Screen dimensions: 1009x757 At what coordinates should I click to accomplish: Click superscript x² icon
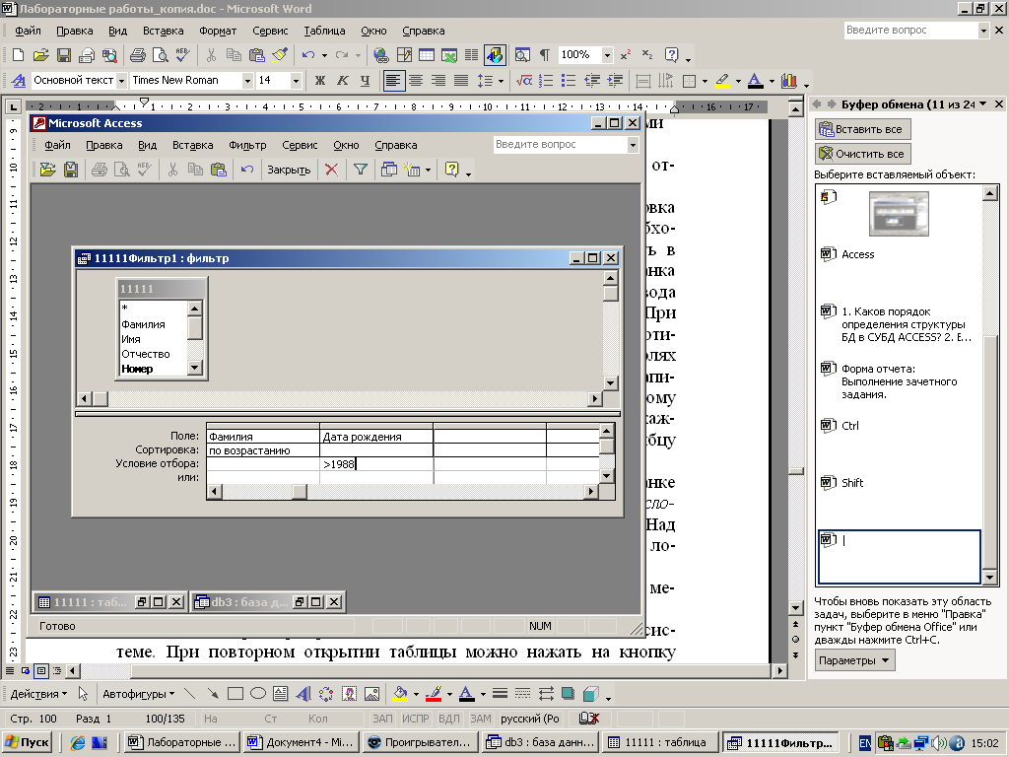click(x=626, y=55)
